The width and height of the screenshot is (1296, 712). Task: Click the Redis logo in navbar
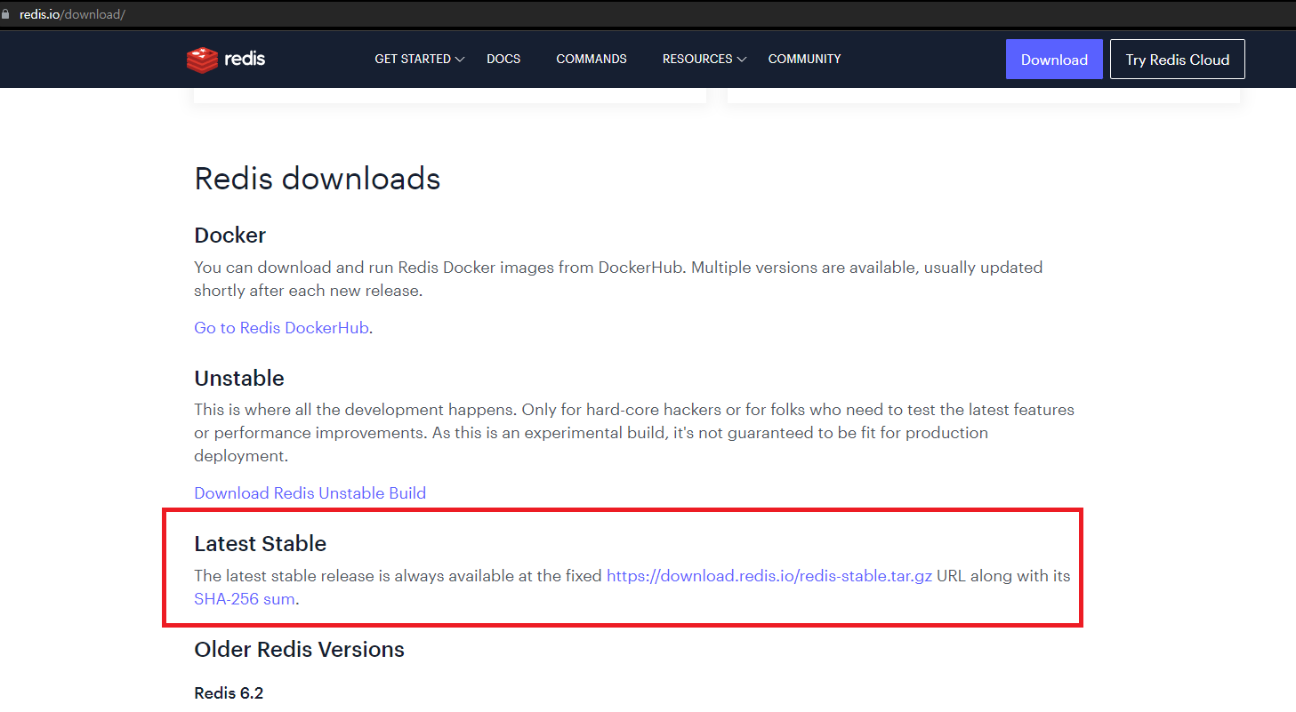226,60
